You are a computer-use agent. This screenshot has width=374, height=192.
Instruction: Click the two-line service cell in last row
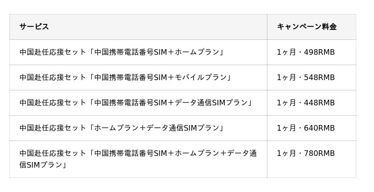(138, 159)
